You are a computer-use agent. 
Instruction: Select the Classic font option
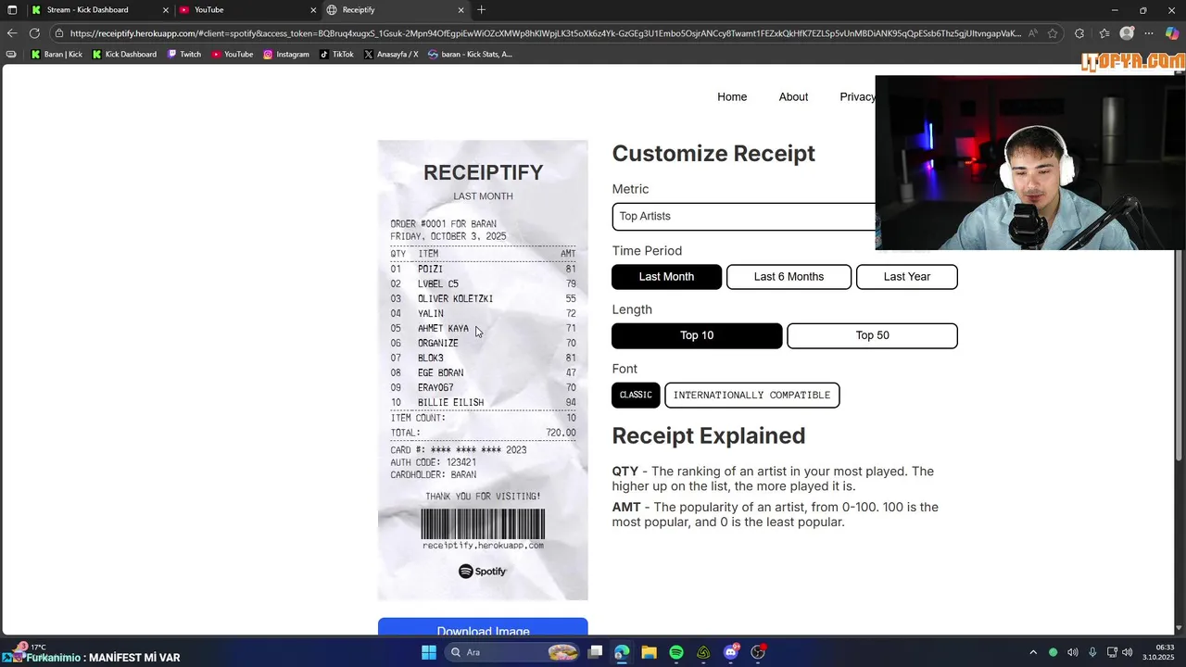[636, 395]
